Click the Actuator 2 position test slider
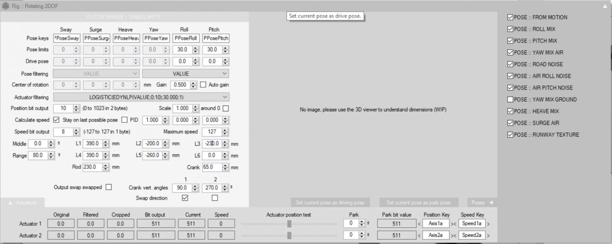This screenshot has height=244, width=612. [x=289, y=235]
